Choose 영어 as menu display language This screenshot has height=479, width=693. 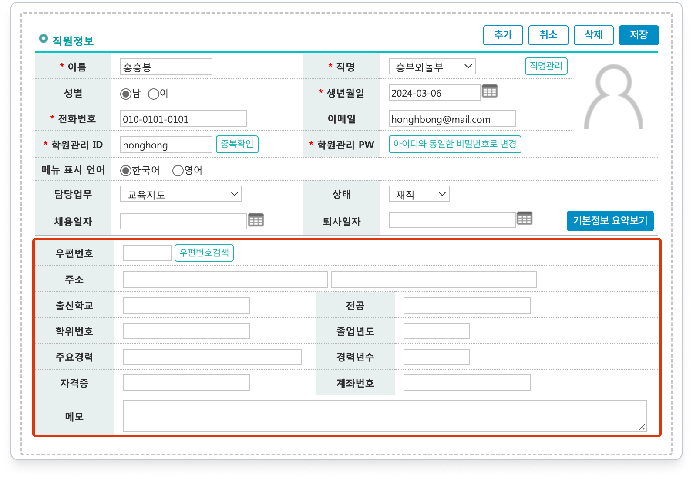click(x=178, y=170)
